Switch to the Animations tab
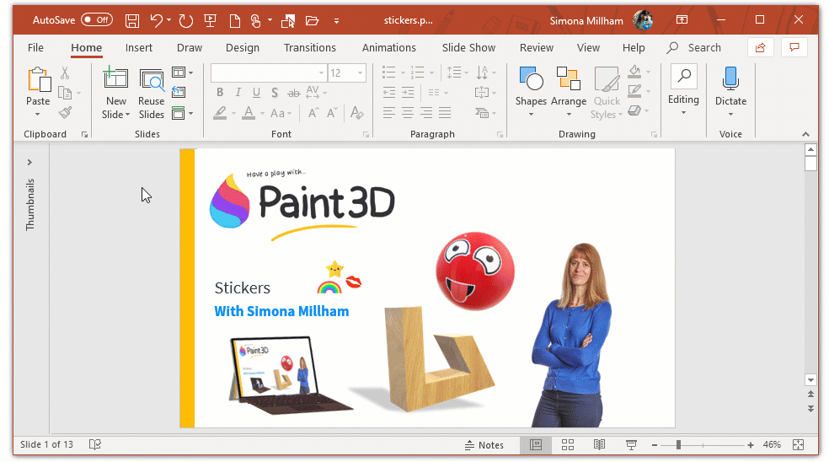 coord(388,47)
